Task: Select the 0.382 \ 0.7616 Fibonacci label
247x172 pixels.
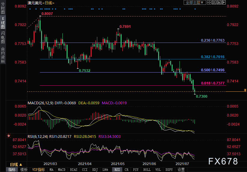Action: click(x=213, y=57)
